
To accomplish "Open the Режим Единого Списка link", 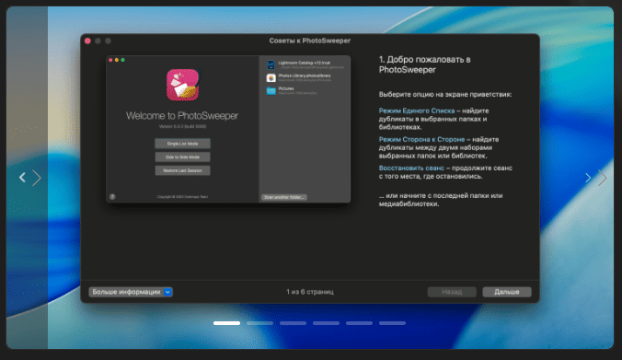I will (417, 110).
